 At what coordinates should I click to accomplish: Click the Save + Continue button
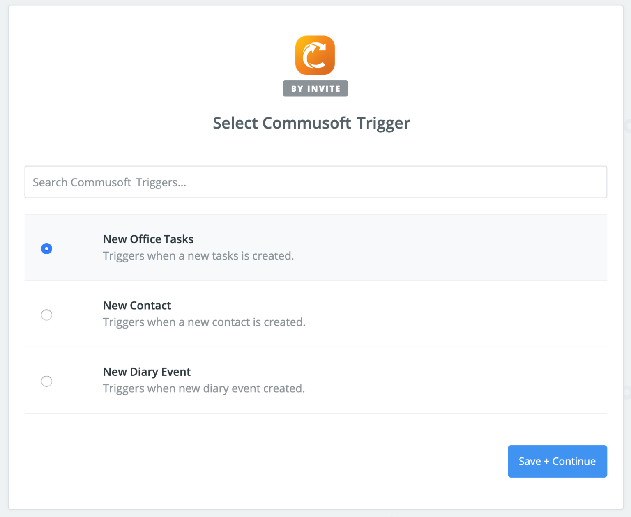click(x=557, y=461)
